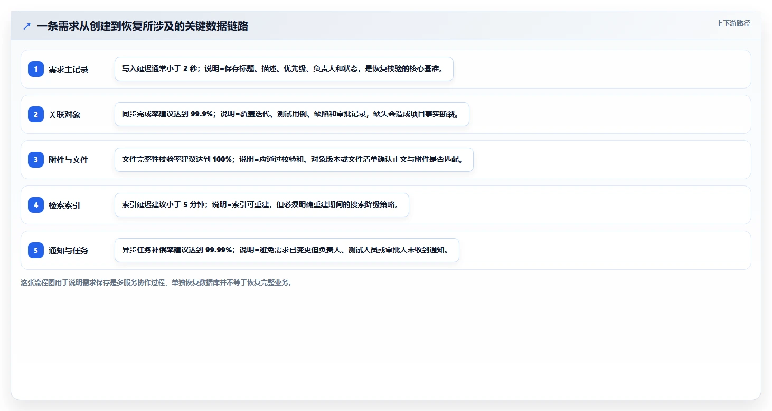Click the footnote starting with 这张流程图用于说明

point(156,282)
